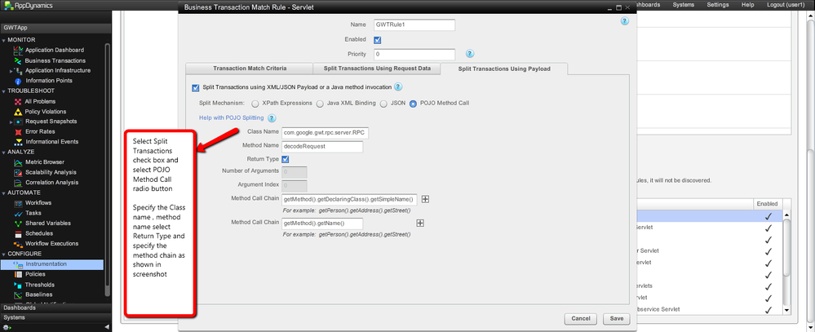This screenshot has width=815, height=332.
Task: Select Correlation Analysis icon
Action: [18, 183]
